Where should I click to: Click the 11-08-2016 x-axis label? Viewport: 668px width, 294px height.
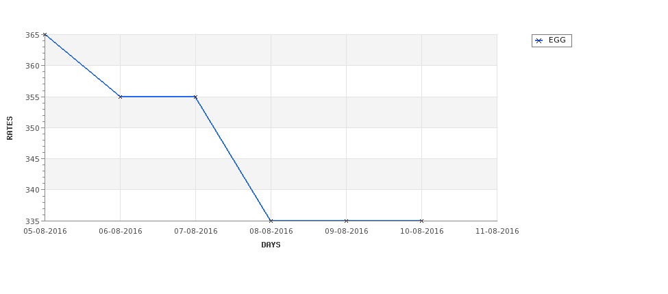[x=497, y=231]
